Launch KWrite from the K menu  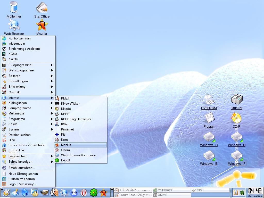[28, 59]
